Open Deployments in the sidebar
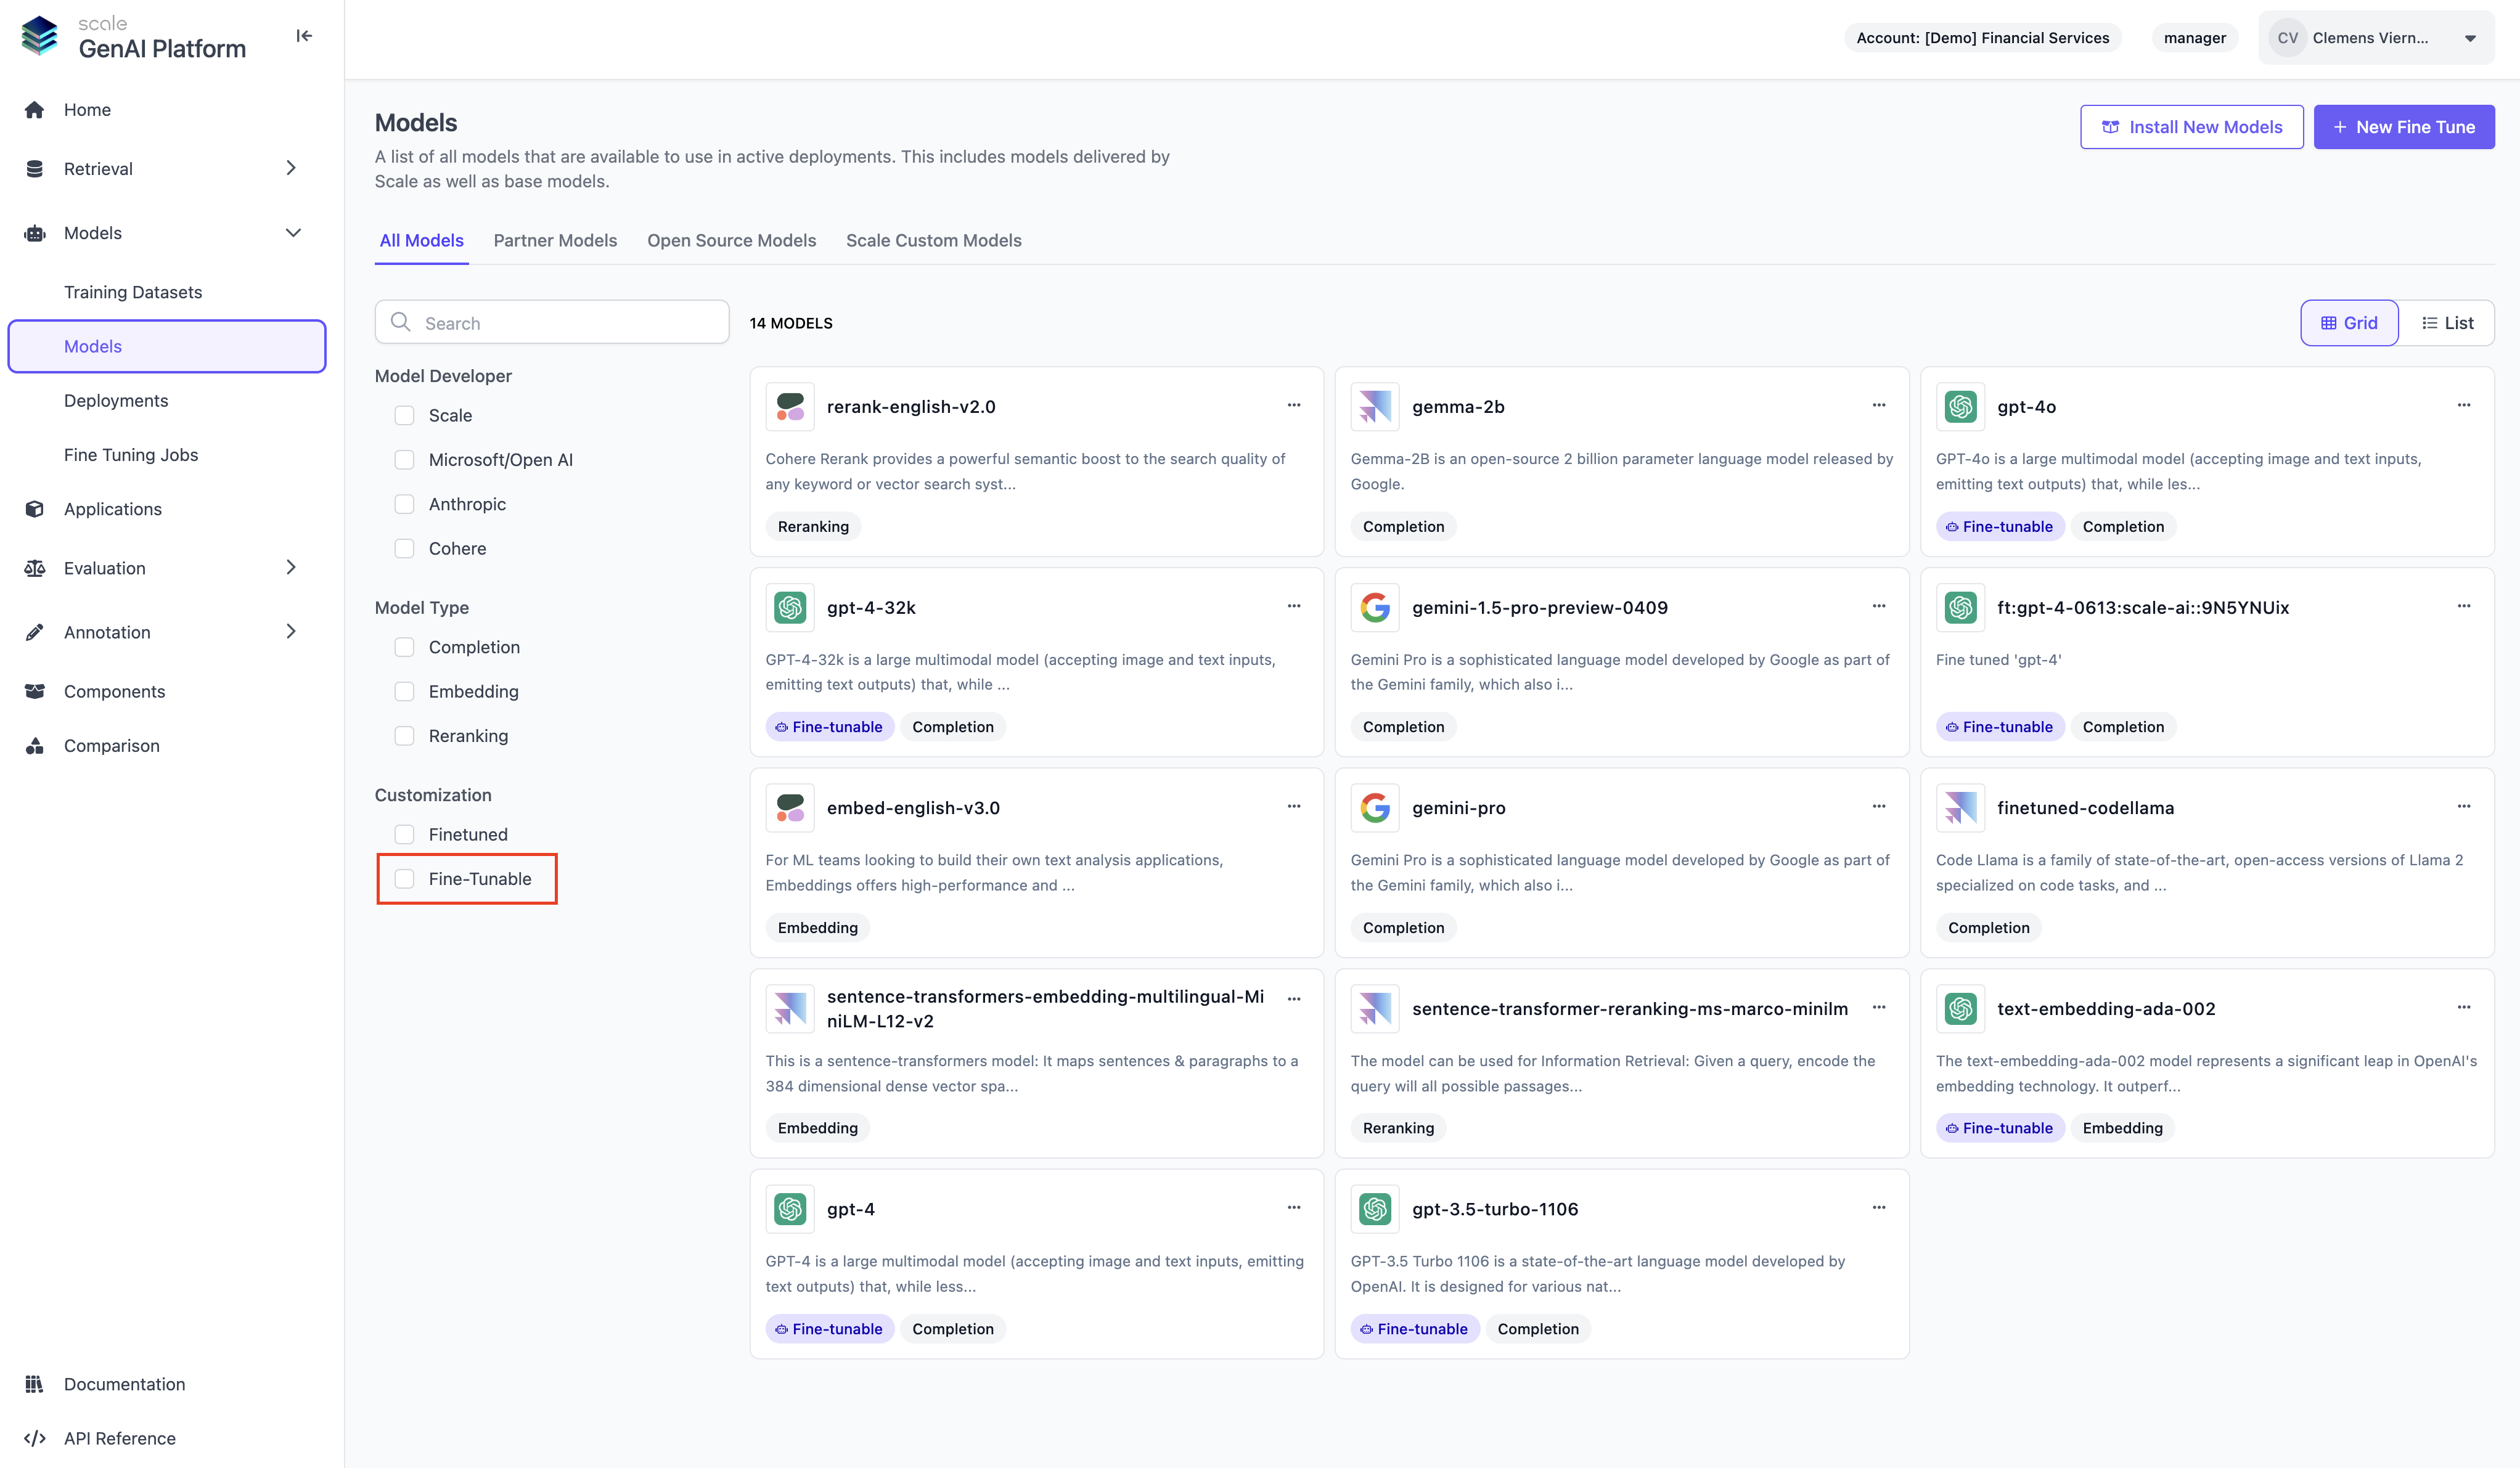Screen dimensions: 2520x1468 coord(116,400)
